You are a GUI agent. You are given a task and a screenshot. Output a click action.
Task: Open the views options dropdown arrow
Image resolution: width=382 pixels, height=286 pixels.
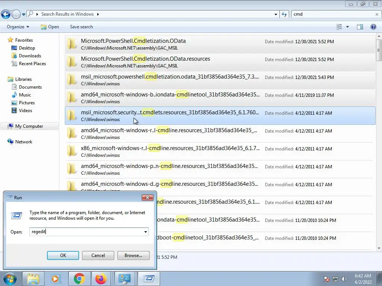point(347,27)
